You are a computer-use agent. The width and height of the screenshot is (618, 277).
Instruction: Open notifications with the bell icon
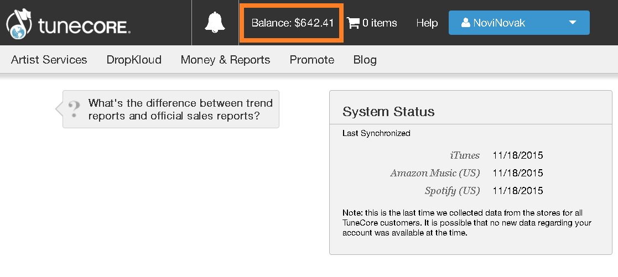click(215, 23)
